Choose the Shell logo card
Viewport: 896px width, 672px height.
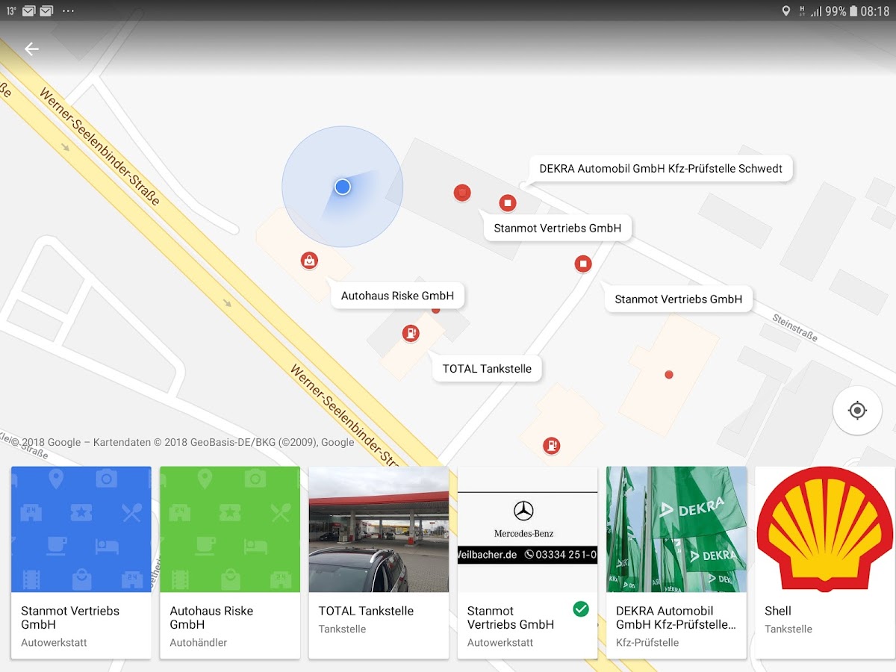coord(824,529)
